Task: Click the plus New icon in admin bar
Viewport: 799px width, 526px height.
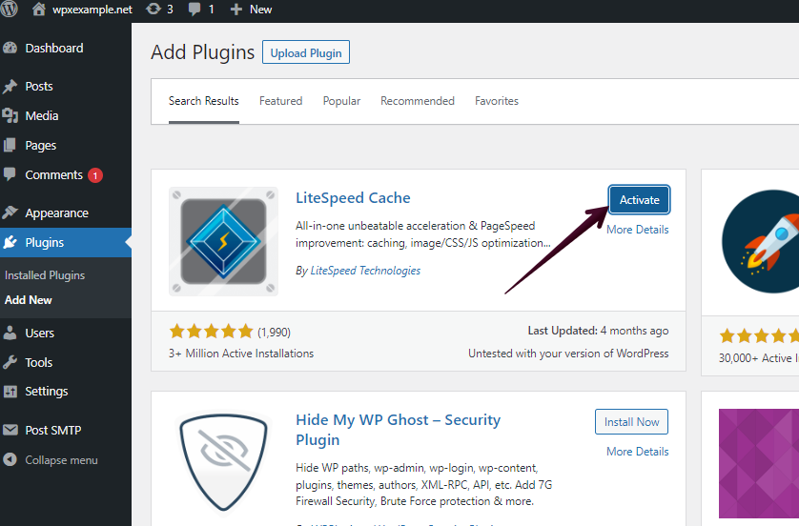Action: pyautogui.click(x=236, y=10)
